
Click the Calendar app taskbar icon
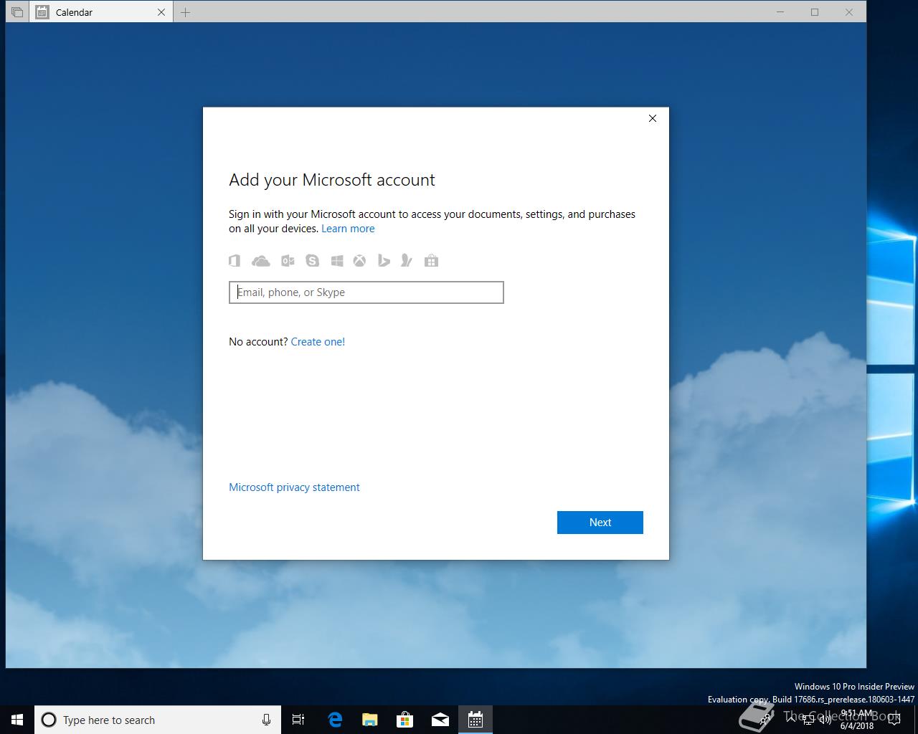click(x=475, y=720)
